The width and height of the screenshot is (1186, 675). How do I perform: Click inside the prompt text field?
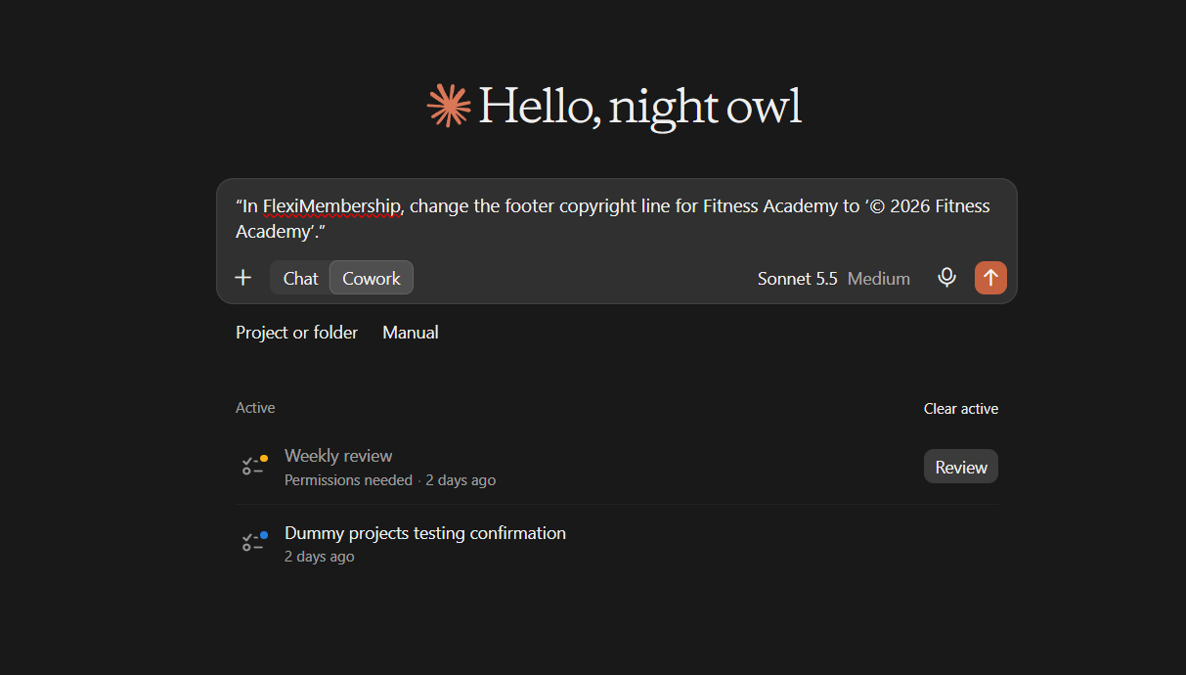pyautogui.click(x=616, y=218)
